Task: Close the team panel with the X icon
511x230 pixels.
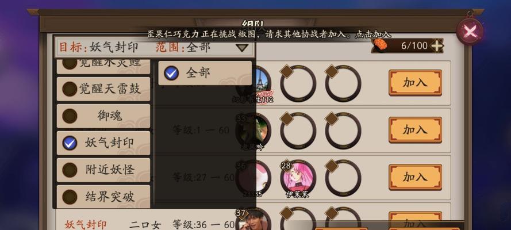Action: (470, 32)
